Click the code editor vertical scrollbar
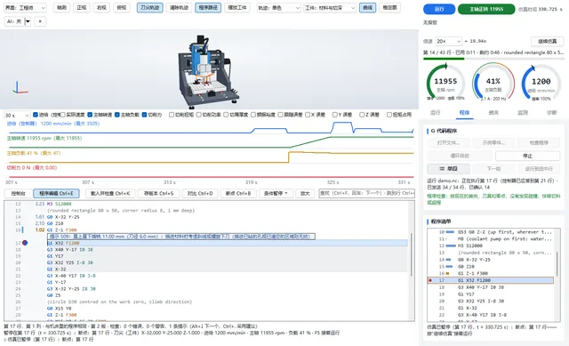569x346 pixels. (411, 254)
